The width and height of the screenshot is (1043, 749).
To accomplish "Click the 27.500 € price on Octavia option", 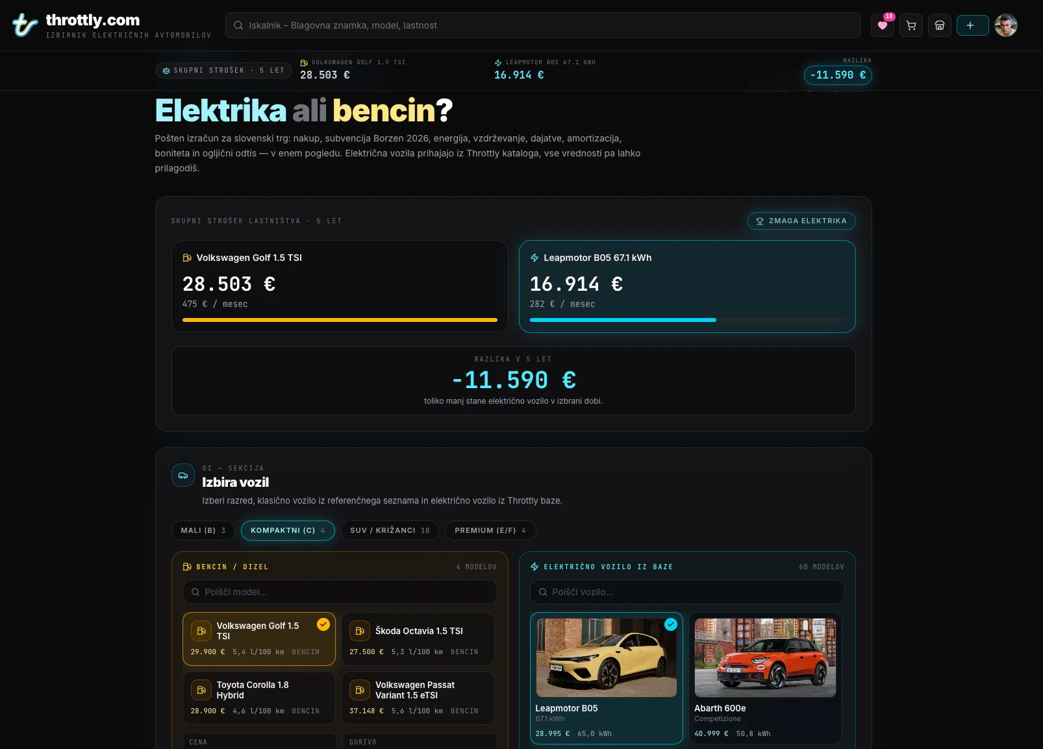I will 366,652.
